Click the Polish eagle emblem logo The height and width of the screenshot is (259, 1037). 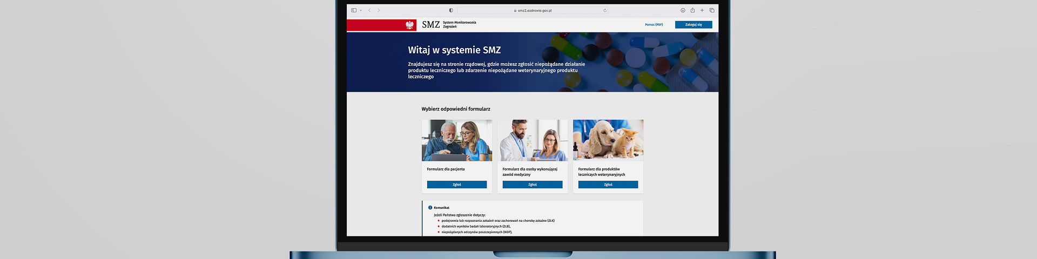[x=409, y=25]
